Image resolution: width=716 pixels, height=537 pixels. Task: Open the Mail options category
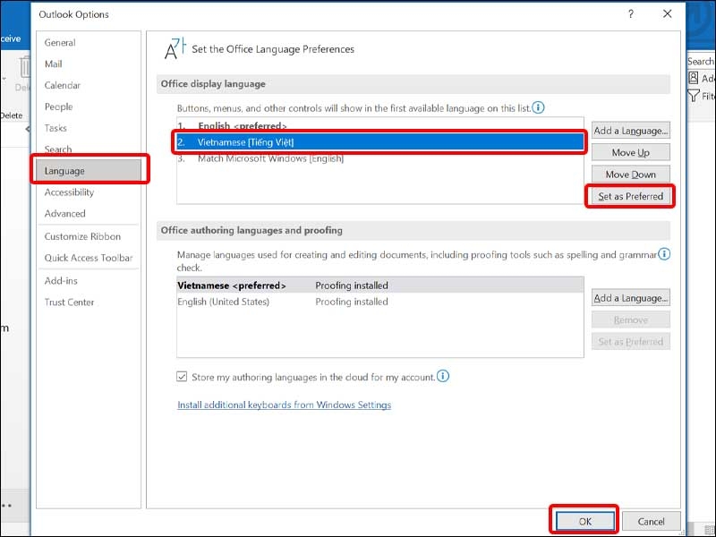[x=54, y=64]
